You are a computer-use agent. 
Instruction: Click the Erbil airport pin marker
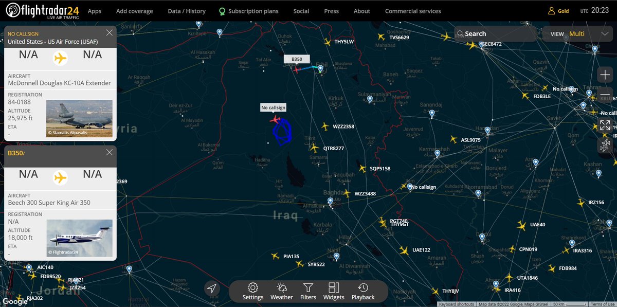[x=320, y=69]
